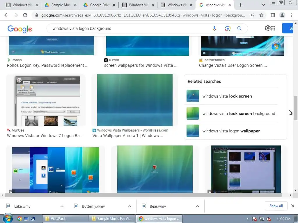The height and width of the screenshot is (223, 298).
Task: Click the magnifier search icon
Action: pyautogui.click(x=239, y=28)
